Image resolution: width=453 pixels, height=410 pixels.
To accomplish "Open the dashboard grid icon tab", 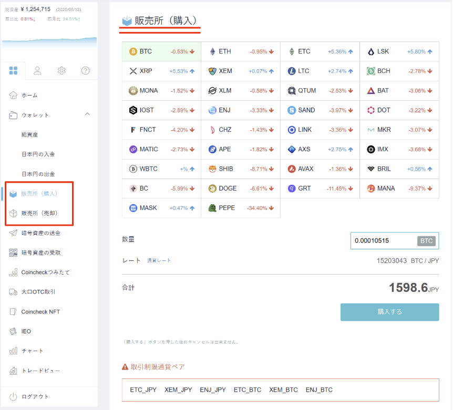I will coord(13,70).
